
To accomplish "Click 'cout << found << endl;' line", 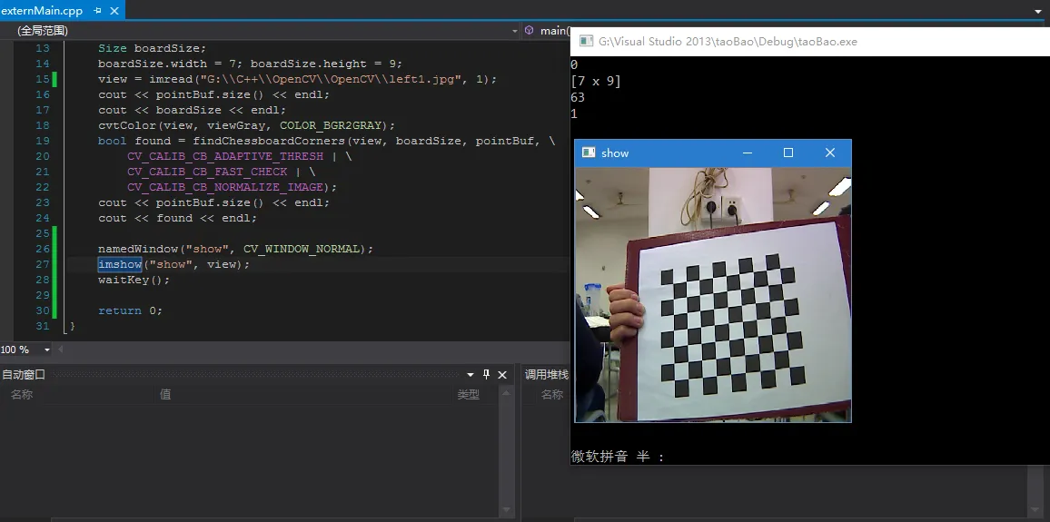I will pyautogui.click(x=177, y=218).
